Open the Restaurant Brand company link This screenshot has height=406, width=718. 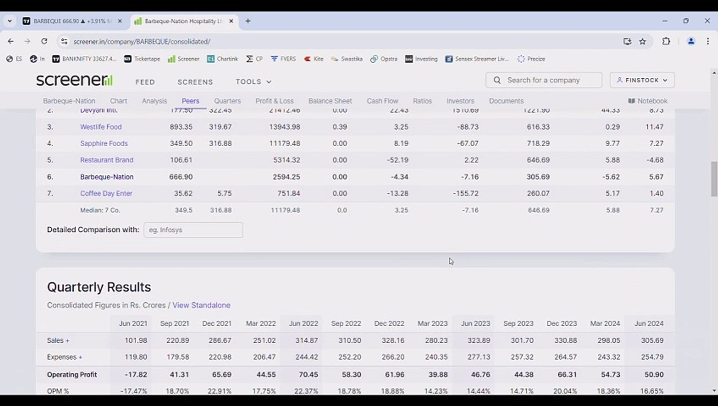(107, 160)
